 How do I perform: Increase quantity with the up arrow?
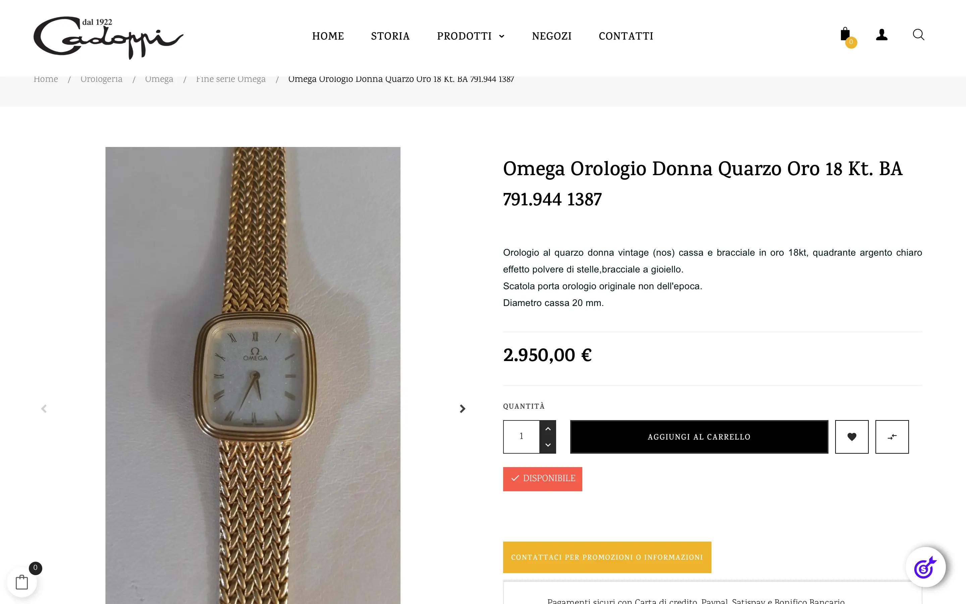[x=548, y=428]
